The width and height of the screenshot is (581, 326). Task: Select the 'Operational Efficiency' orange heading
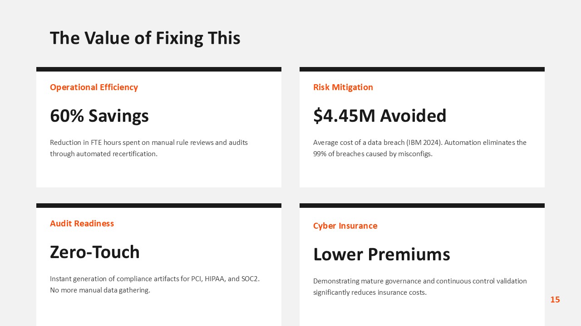tap(94, 87)
